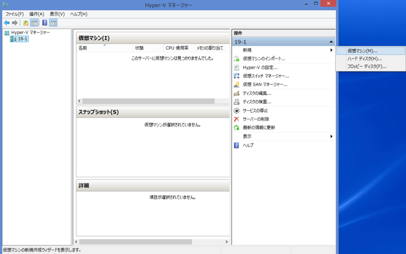Click the 仮想マシンが選択されていません message
Screen dimensions: 406x254
[x=173, y=125]
